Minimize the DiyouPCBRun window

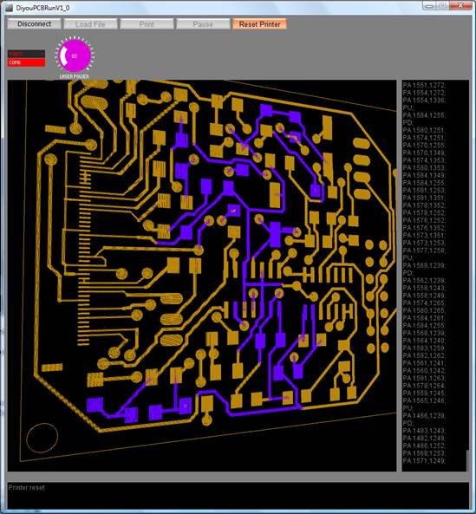tap(430, 5)
